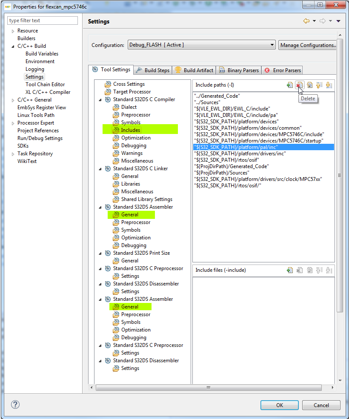The width and height of the screenshot is (349, 419).
Task: Expand Processor Expert category
Action: 13,123
